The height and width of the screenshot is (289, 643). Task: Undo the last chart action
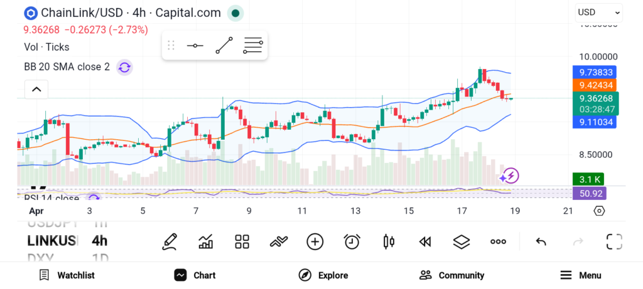541,241
